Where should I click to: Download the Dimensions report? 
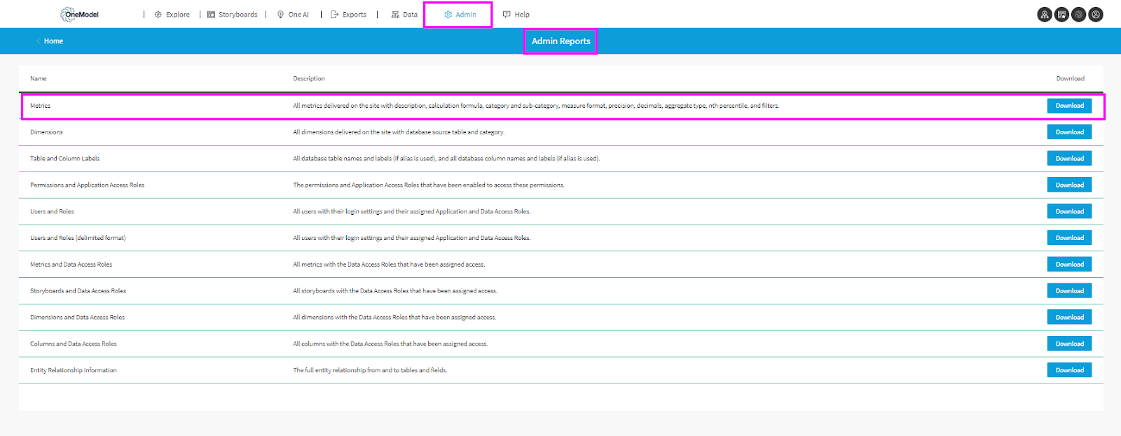click(1069, 132)
